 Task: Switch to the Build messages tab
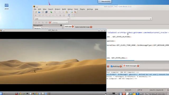[131, 66]
